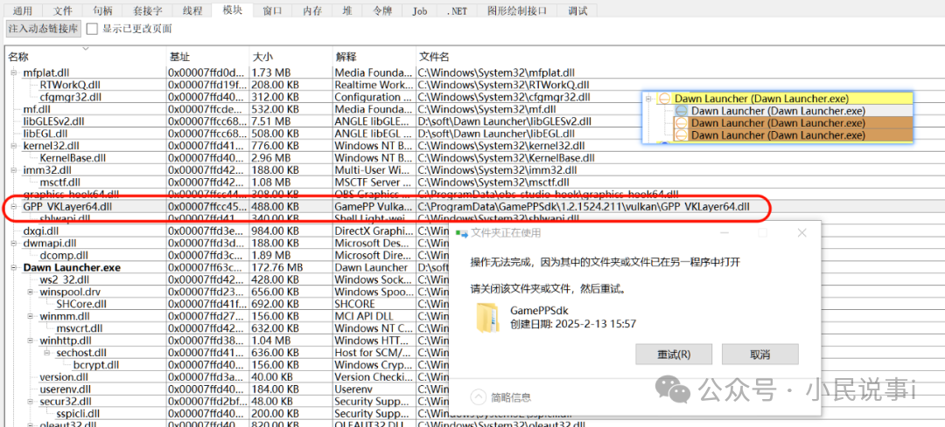Click icon of yellow-highlighted Dawn Launcher row
The width and height of the screenshot is (945, 427).
(664, 99)
